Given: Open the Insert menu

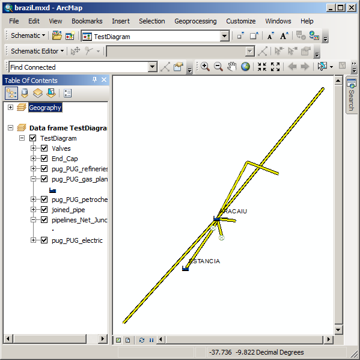Looking at the screenshot, I should click(x=121, y=21).
